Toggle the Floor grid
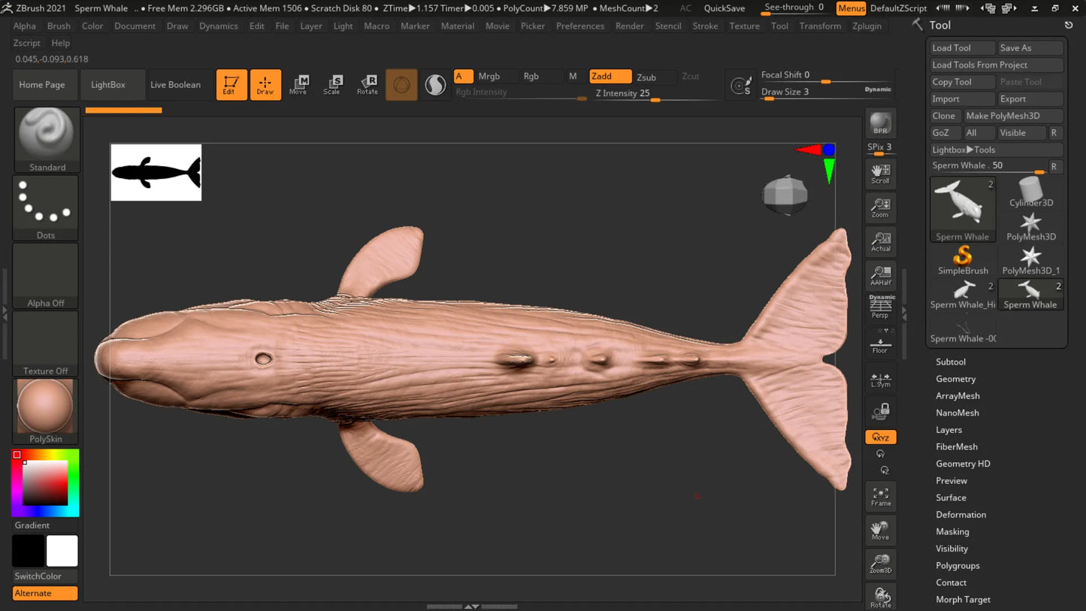 click(x=880, y=343)
